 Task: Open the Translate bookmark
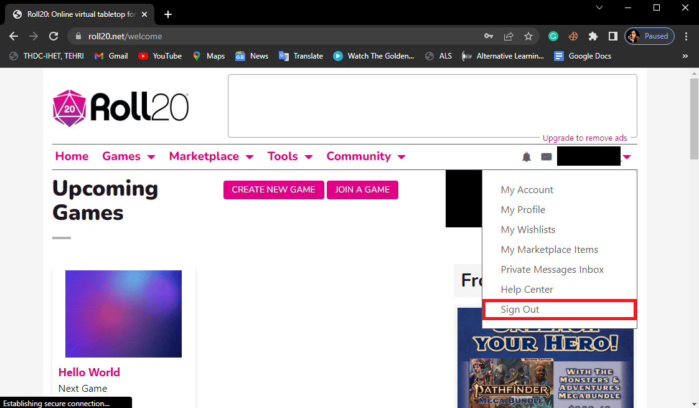[x=301, y=55]
